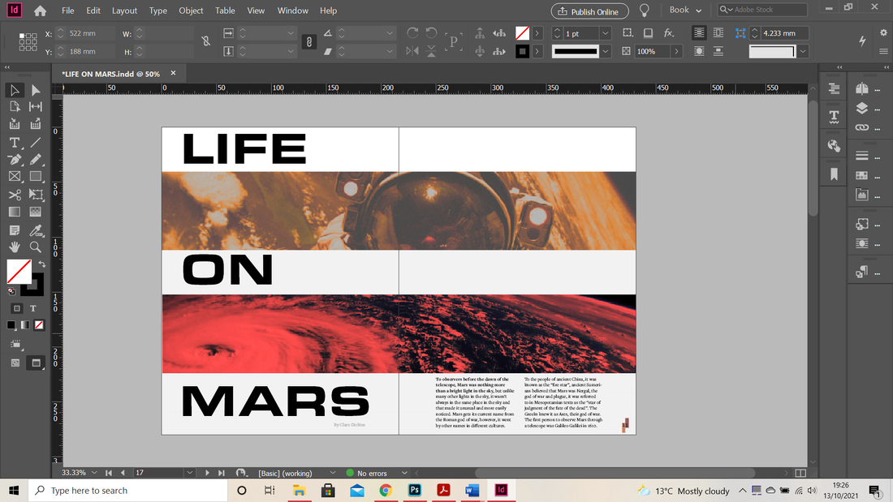Open the Book workspace switcher

click(x=685, y=11)
